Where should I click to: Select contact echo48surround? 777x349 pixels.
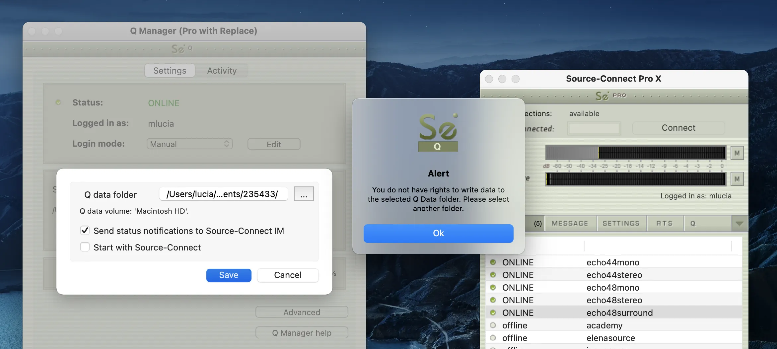click(x=614, y=313)
